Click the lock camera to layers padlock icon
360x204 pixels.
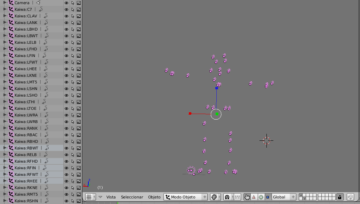coord(339,197)
